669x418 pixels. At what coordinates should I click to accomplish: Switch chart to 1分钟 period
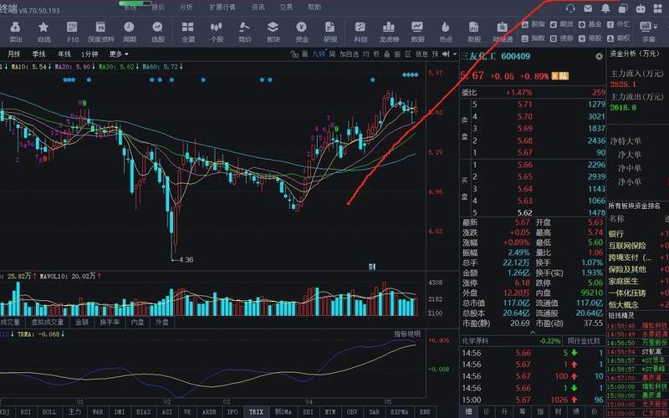pyautogui.click(x=89, y=54)
